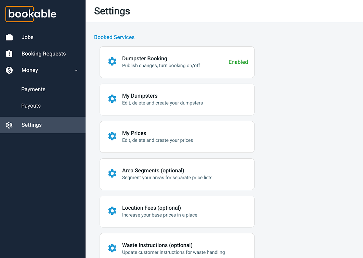Click the Jobs briefcase icon in sidebar

tap(9, 37)
